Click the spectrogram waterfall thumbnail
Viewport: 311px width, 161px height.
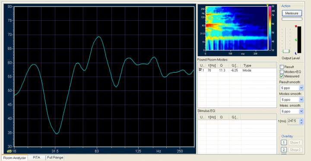pyautogui.click(x=236, y=28)
